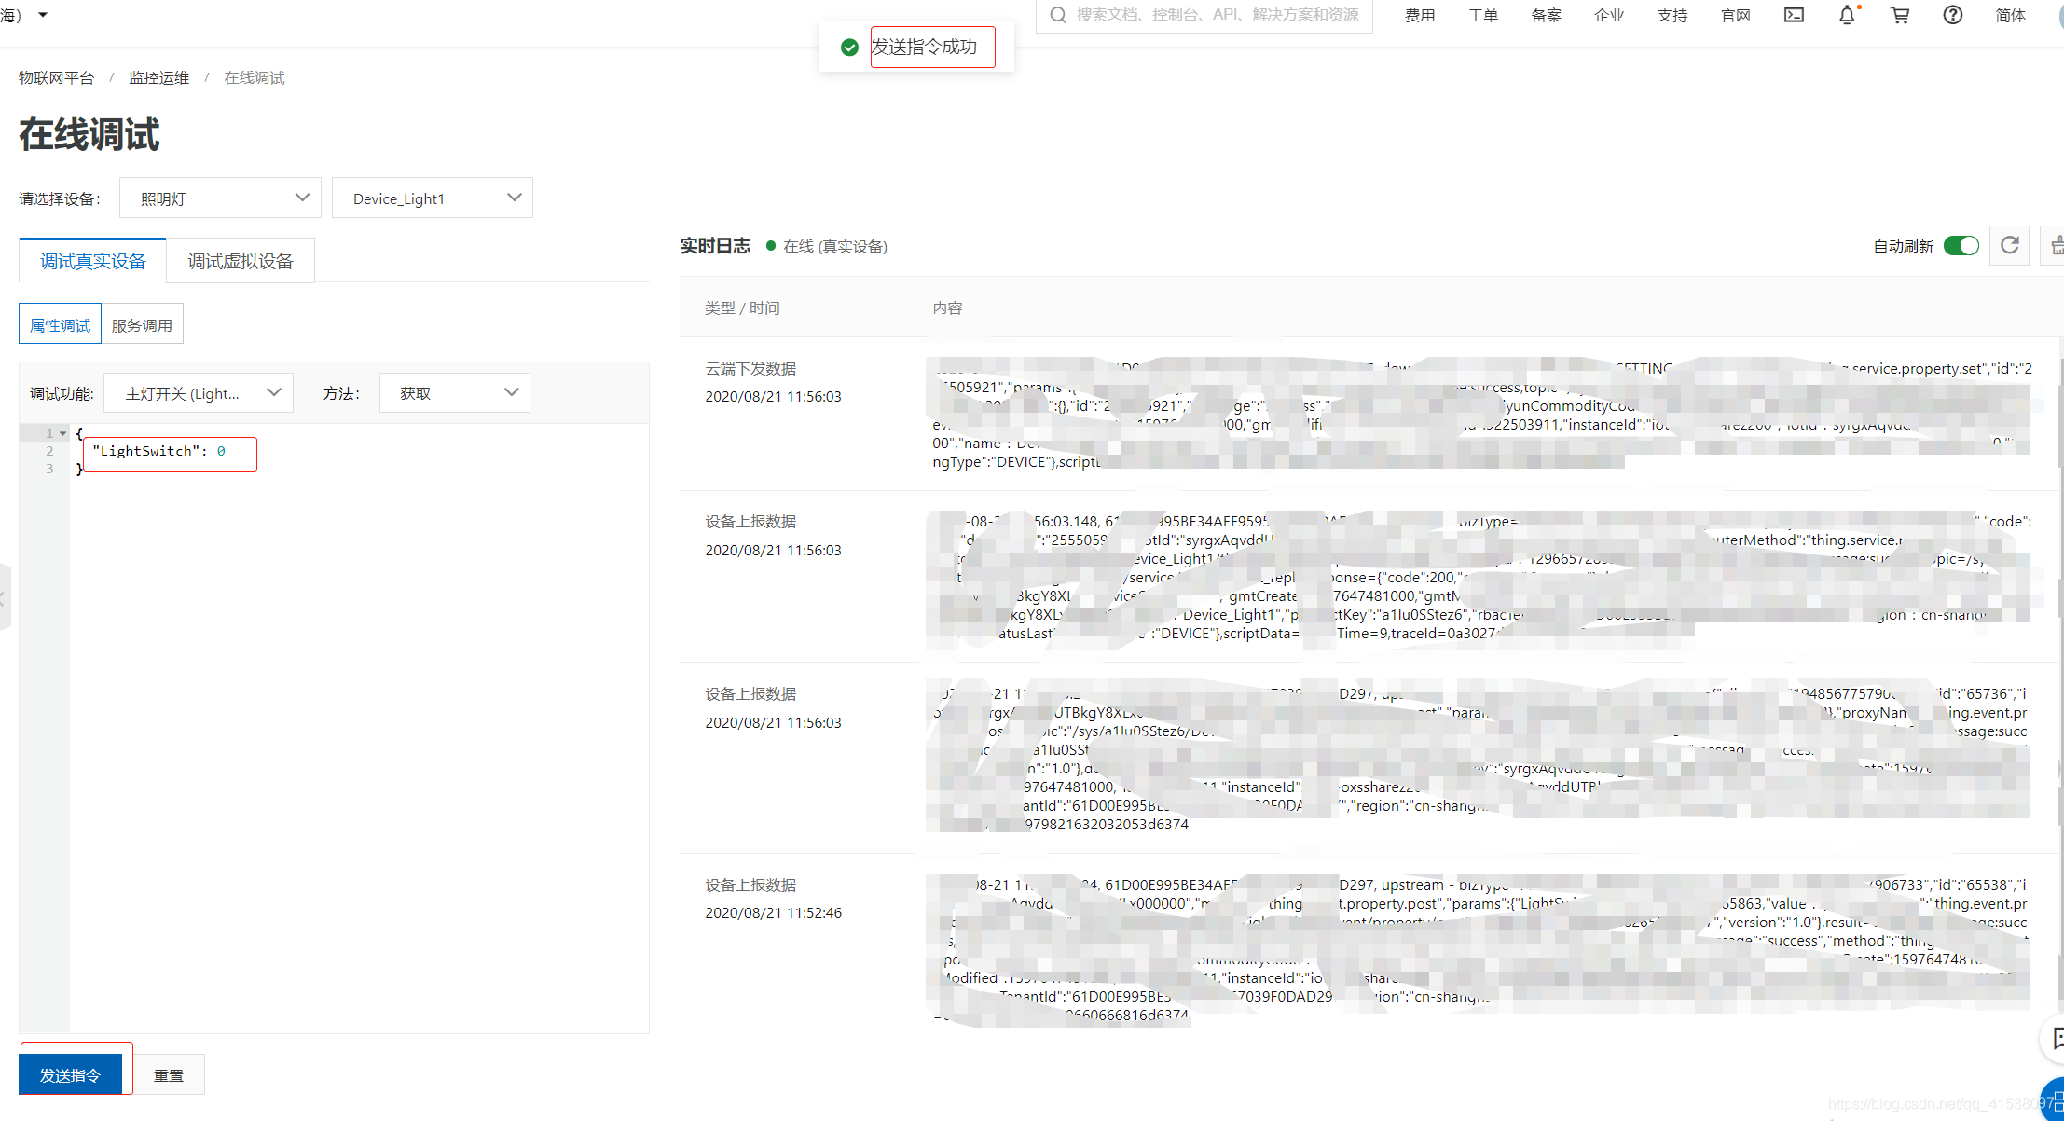This screenshot has height=1121, width=2064.
Task: Select the 服务调用 tab
Action: (142, 325)
